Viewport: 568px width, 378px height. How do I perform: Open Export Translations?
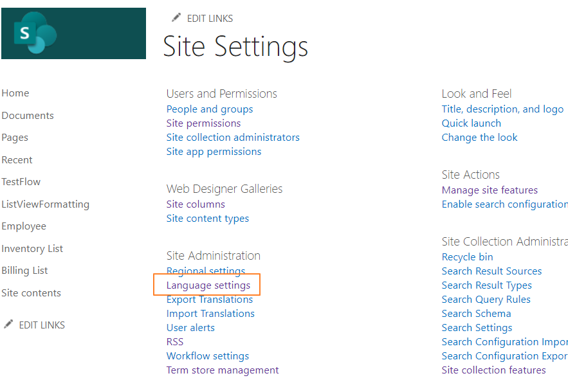pos(209,299)
